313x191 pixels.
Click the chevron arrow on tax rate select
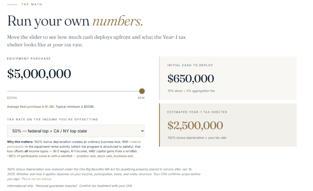[142, 131]
